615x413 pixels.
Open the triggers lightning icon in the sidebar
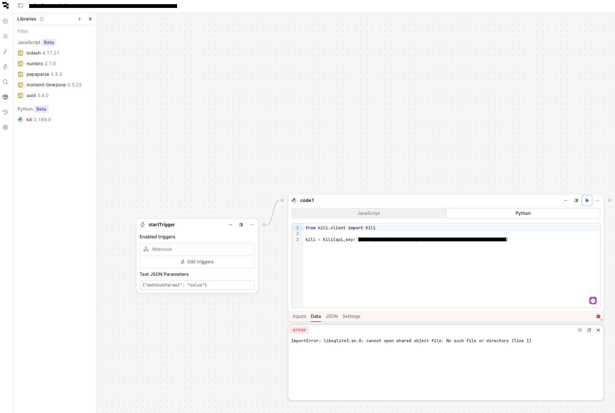click(x=5, y=67)
